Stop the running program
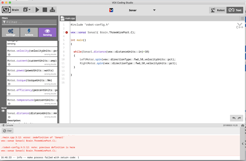This screenshot has height=161, width=246. (45, 10)
